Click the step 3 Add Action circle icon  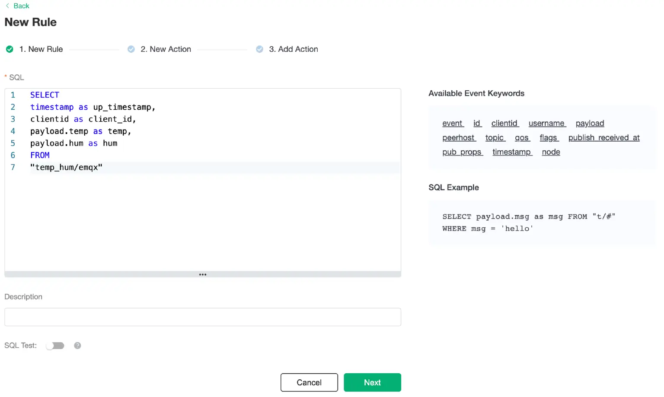click(x=259, y=49)
